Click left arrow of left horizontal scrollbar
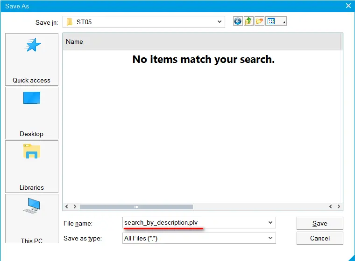 pos(67,206)
